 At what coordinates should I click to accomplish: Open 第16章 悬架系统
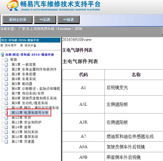25,137
